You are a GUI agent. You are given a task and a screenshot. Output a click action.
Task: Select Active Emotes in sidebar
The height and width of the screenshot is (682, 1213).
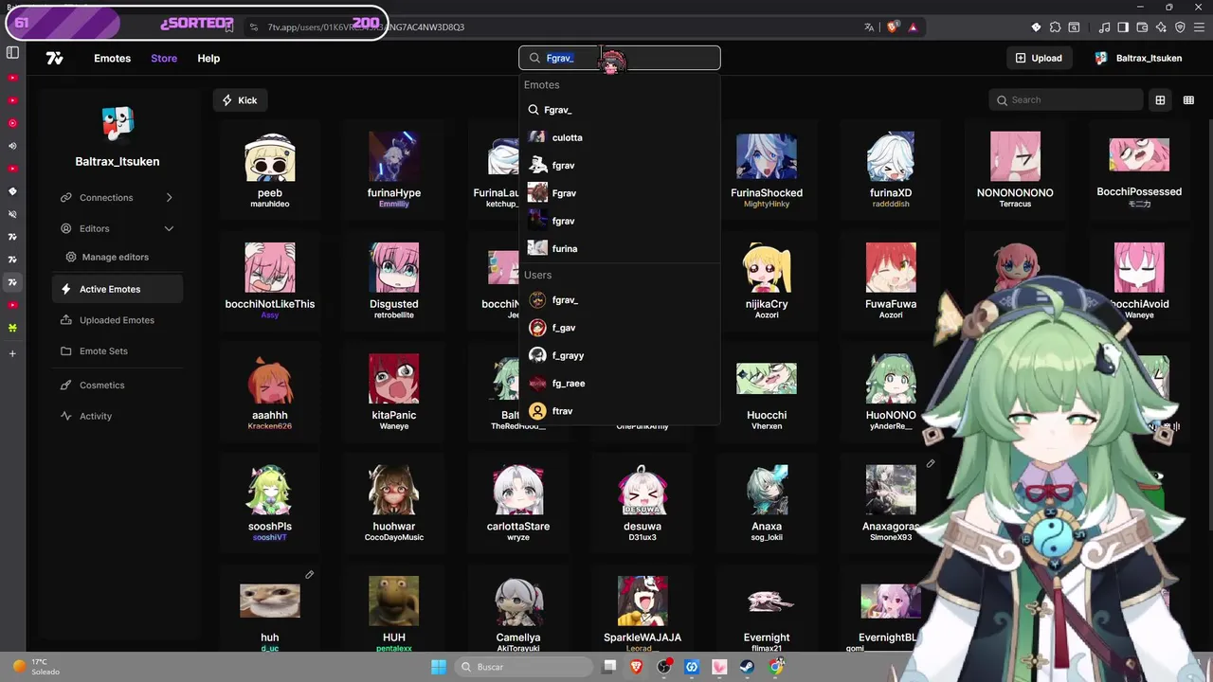tap(117, 289)
